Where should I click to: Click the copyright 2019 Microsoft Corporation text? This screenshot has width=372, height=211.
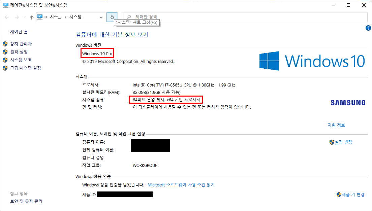click(128, 61)
